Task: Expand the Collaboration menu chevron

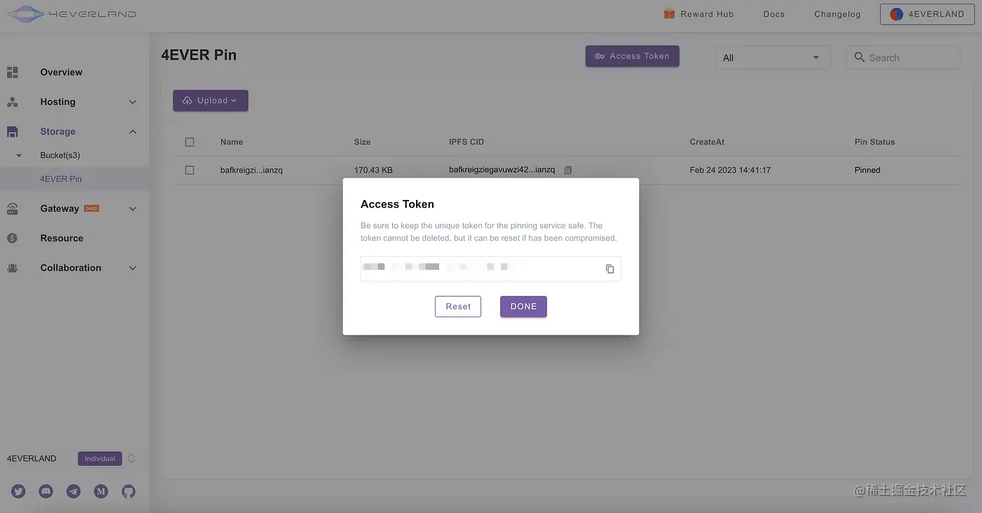Action: click(x=133, y=268)
